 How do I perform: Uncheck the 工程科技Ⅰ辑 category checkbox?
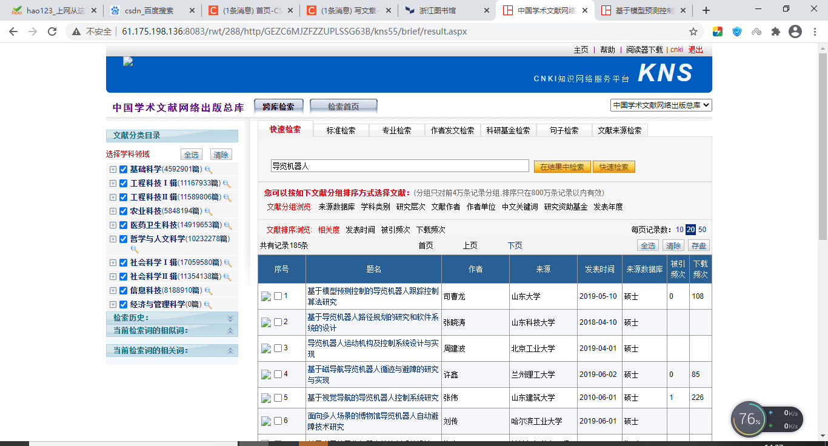coord(124,184)
